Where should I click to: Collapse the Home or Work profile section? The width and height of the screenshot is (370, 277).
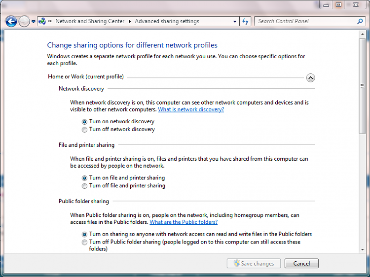pyautogui.click(x=310, y=77)
